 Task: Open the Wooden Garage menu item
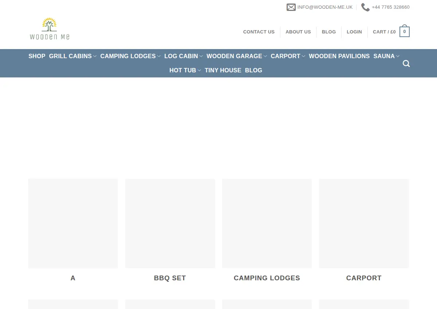click(234, 56)
